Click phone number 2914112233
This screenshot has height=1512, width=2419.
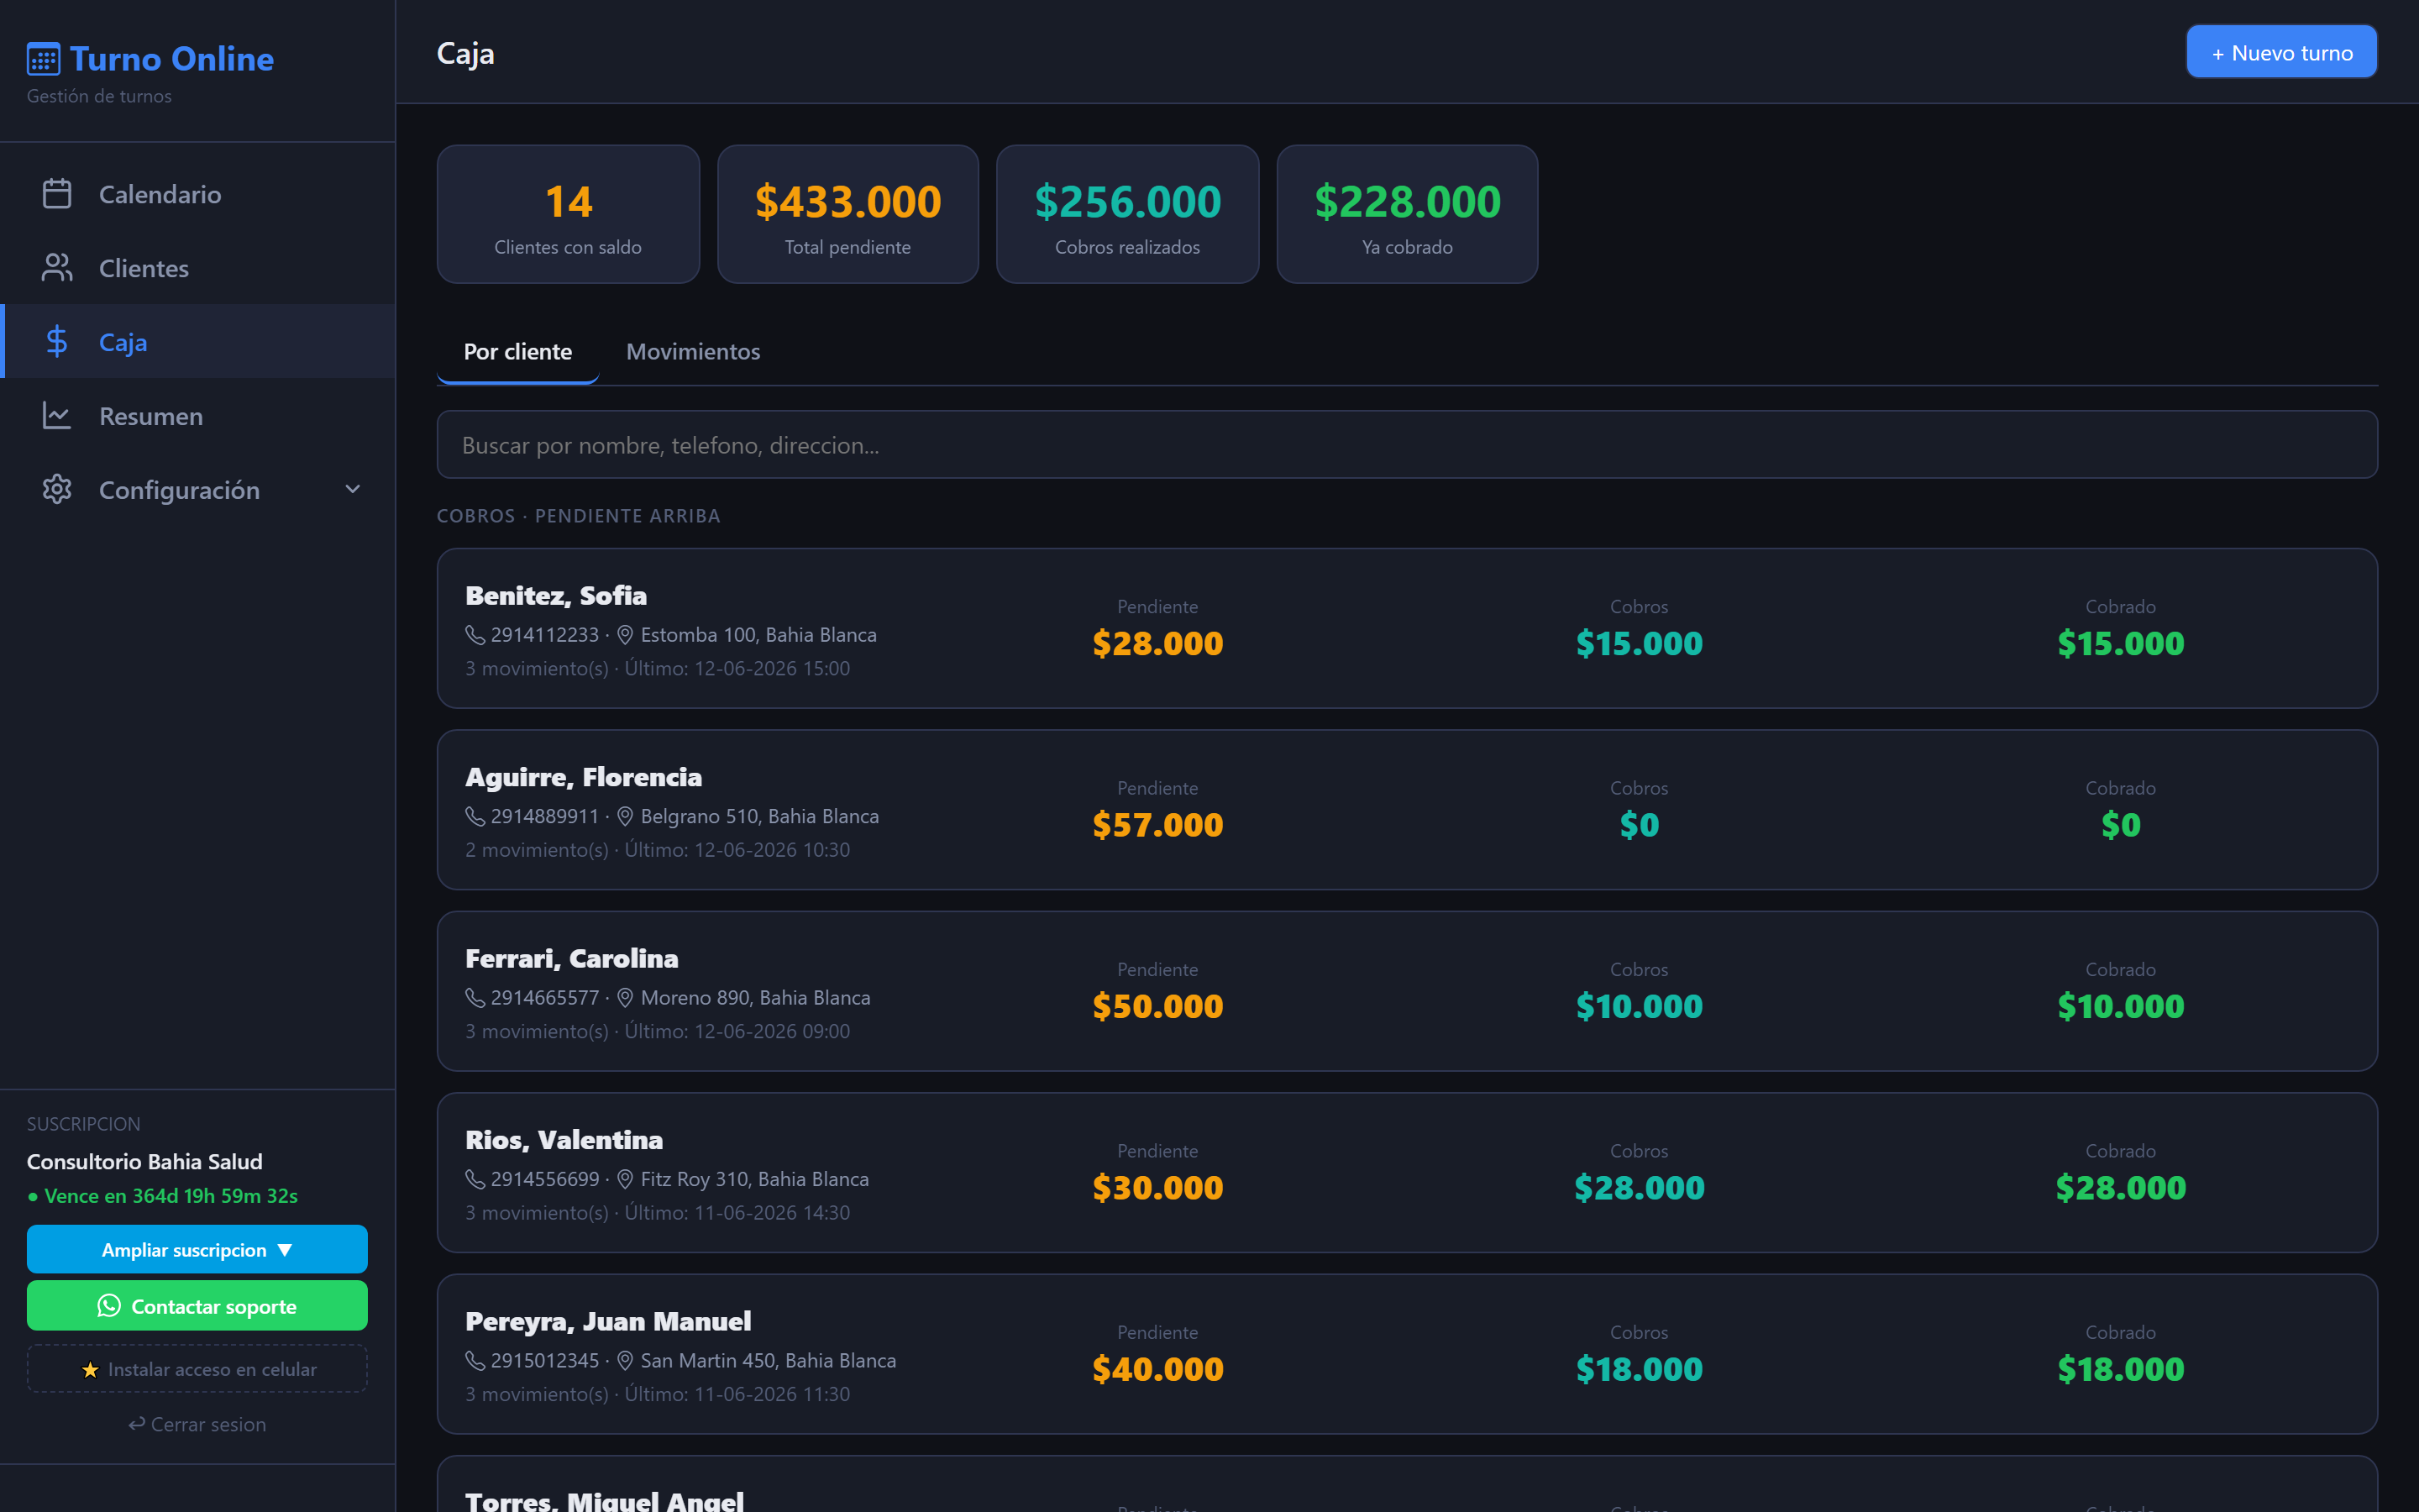pos(545,635)
